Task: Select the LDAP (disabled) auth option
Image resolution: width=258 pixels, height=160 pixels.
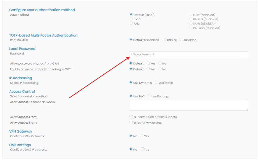Action: 191,14
